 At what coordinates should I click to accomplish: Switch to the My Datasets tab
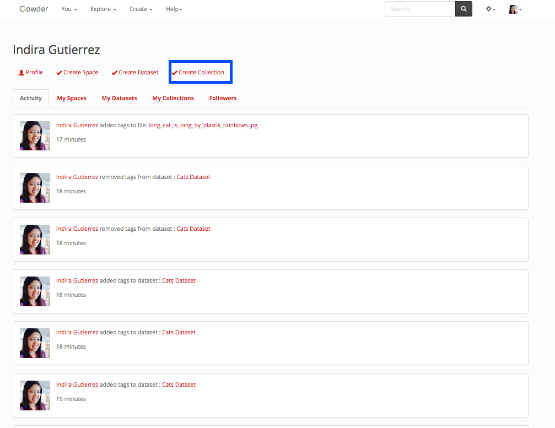(119, 99)
